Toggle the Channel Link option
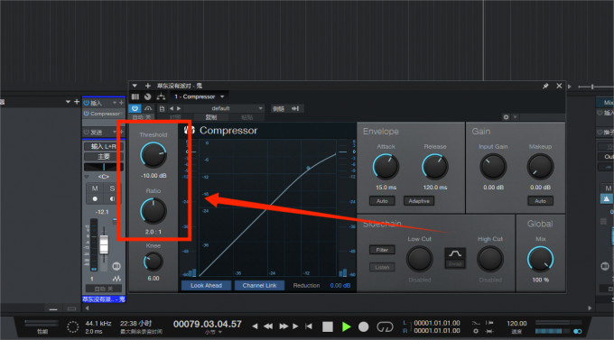The image size is (614, 340). [x=259, y=286]
